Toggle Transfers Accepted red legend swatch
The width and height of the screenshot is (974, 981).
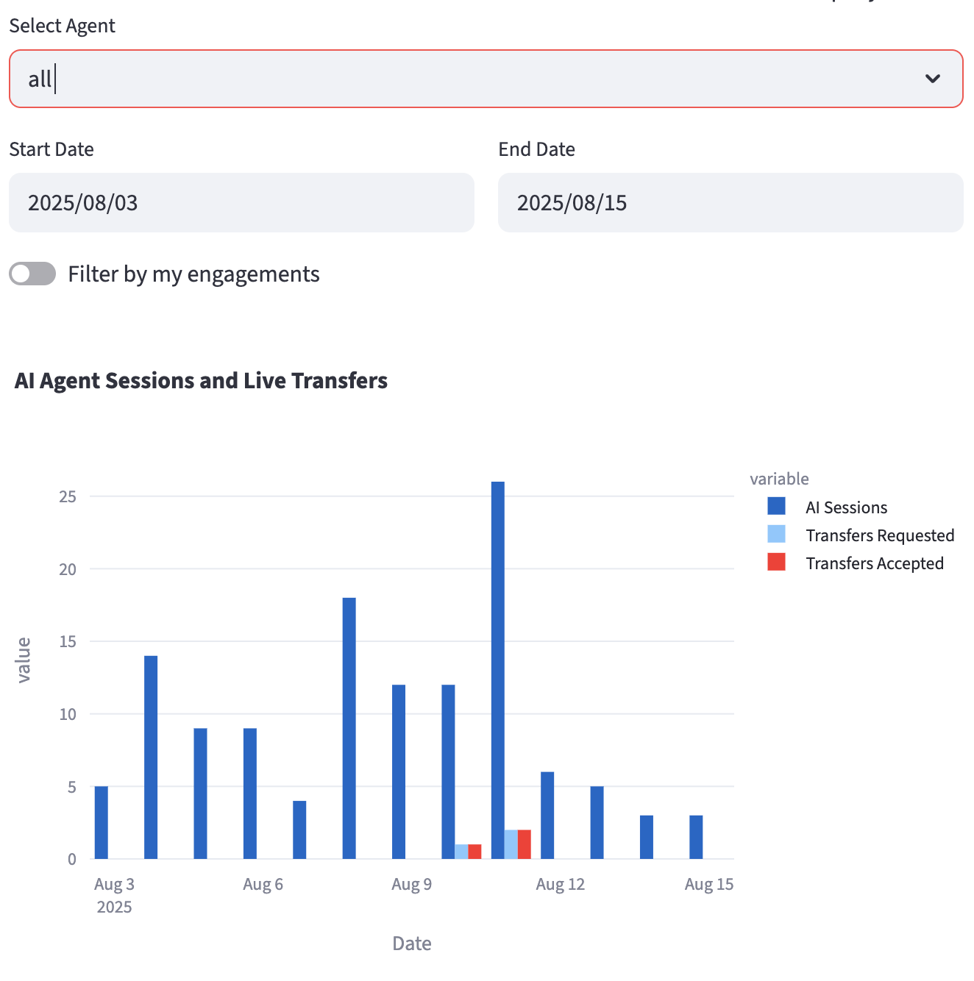click(x=776, y=563)
